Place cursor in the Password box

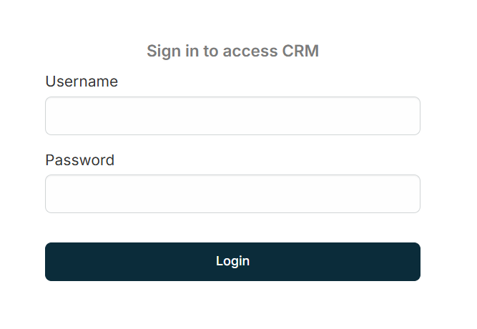232,194
